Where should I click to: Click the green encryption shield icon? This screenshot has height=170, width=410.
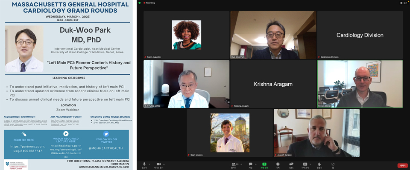point(140,3)
